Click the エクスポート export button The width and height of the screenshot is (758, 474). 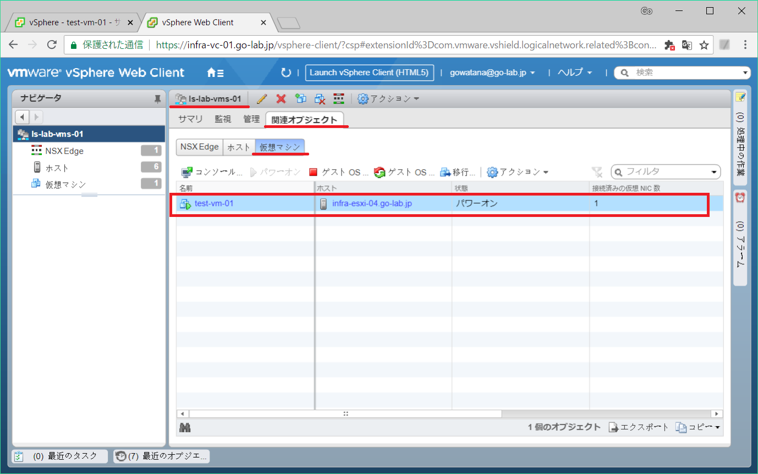(x=639, y=427)
